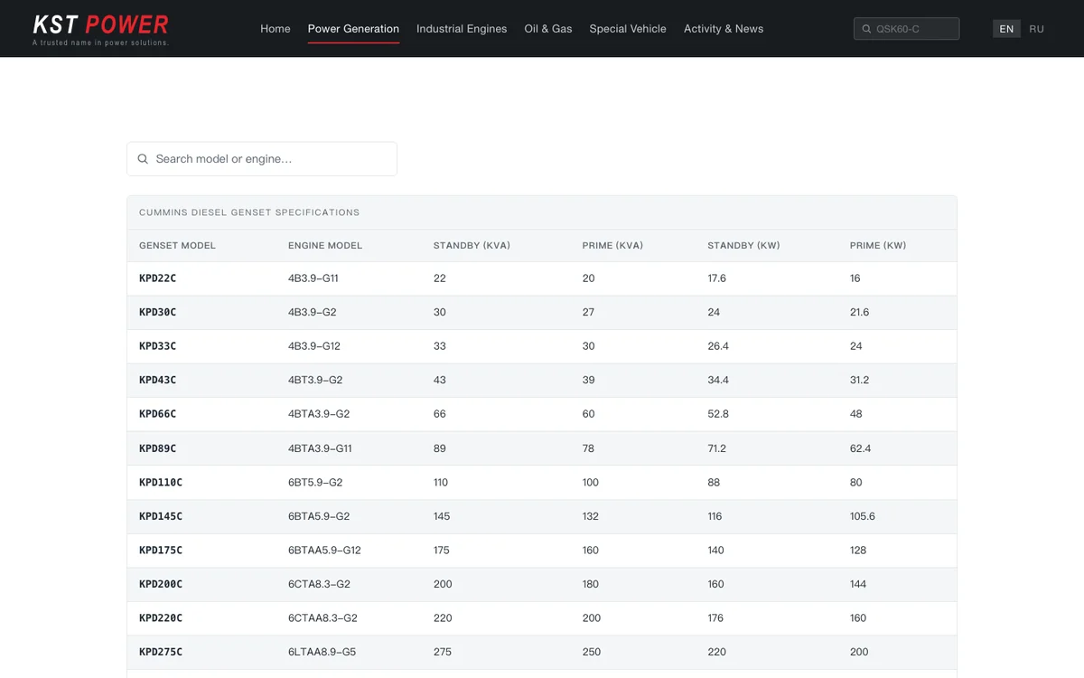Viewport: 1084px width, 678px height.
Task: Select the KPD145C genset model
Action: tap(161, 516)
